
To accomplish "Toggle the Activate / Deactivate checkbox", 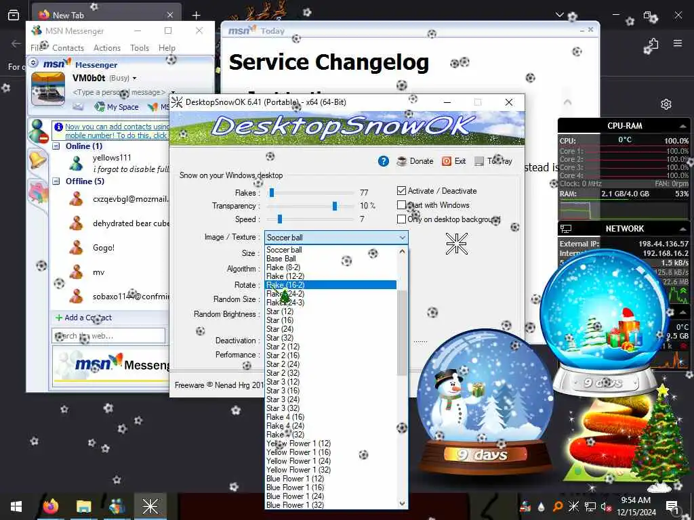I will point(401,190).
